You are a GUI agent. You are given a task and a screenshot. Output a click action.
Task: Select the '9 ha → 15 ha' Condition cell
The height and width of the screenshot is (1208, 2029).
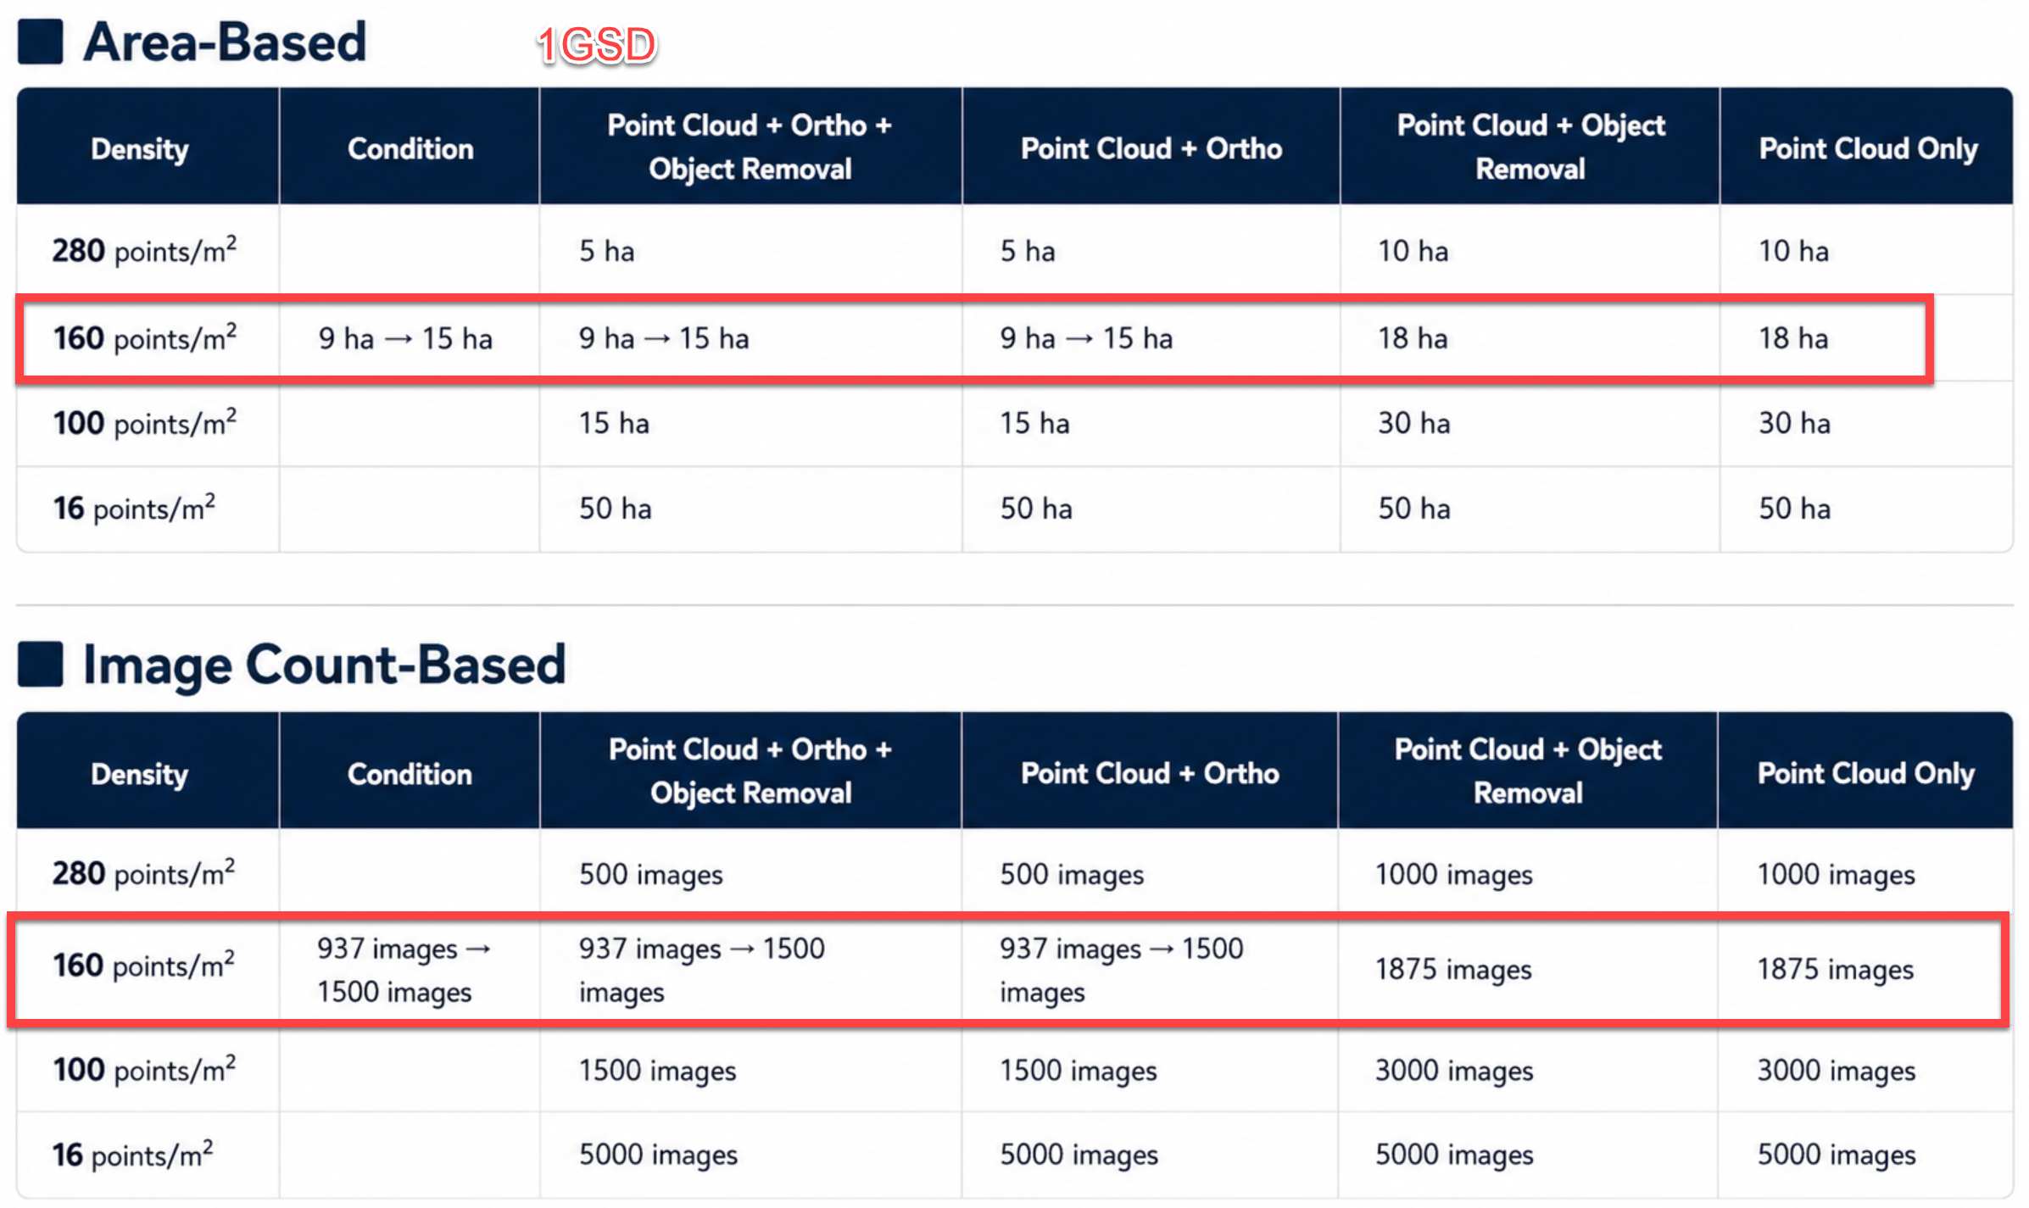tap(405, 338)
